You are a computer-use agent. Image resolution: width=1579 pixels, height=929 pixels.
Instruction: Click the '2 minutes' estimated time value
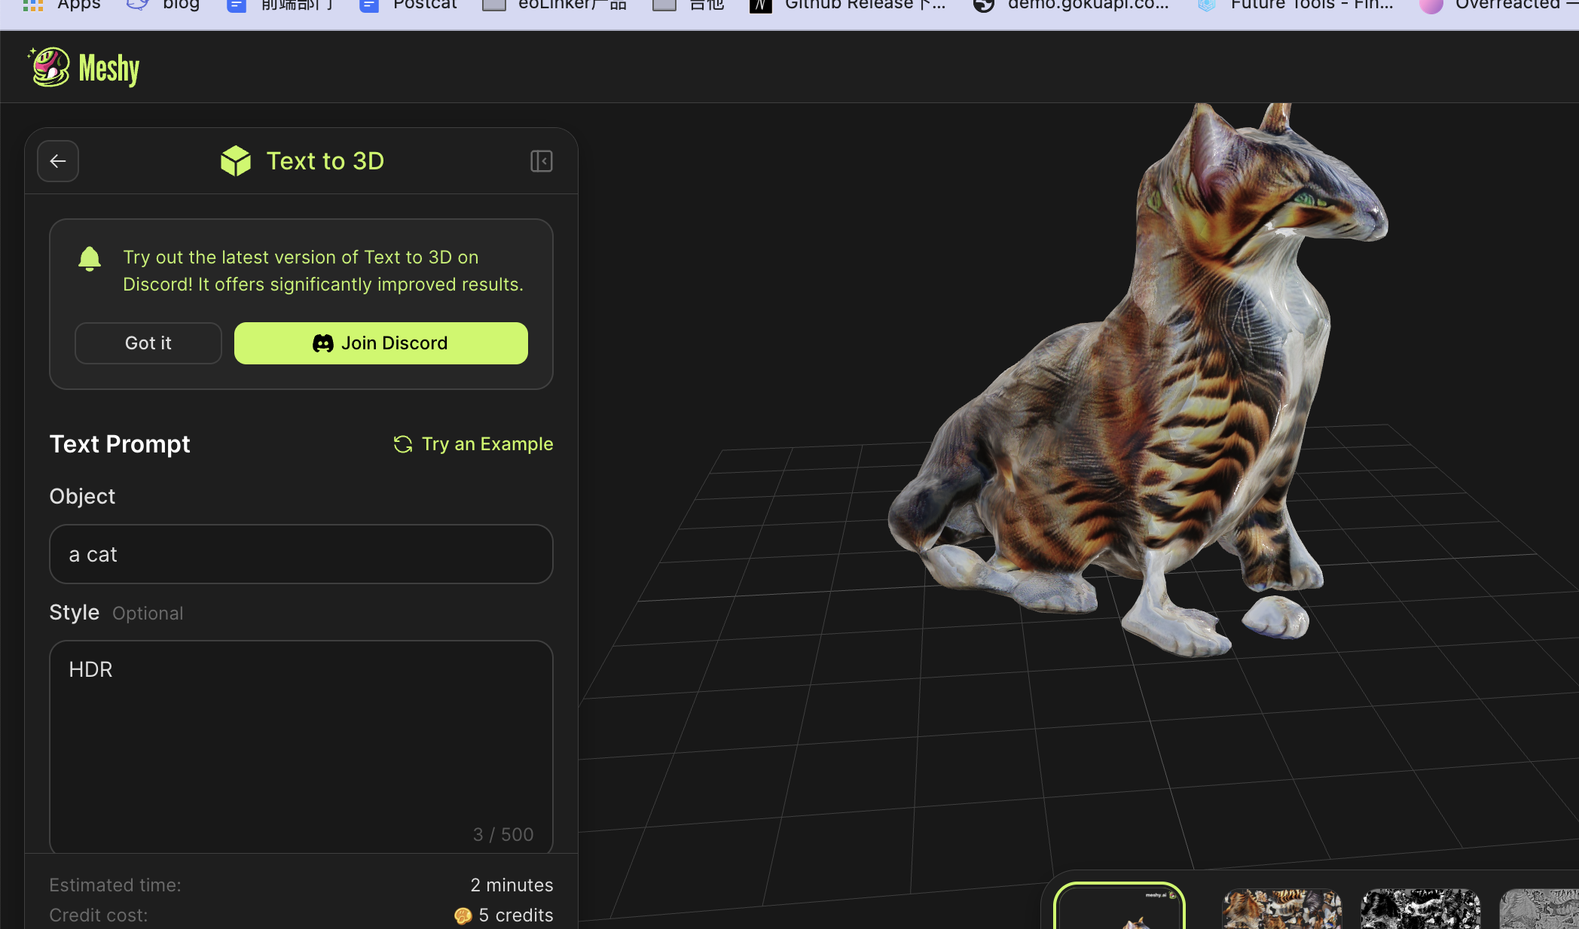[x=512, y=885]
